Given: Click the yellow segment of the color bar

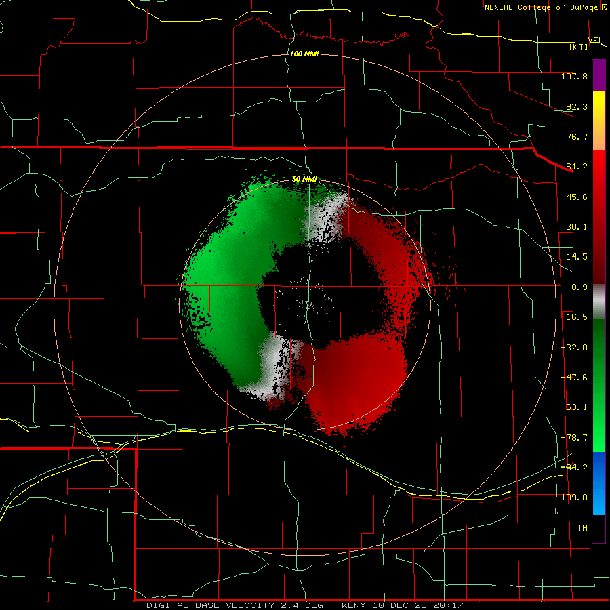Looking at the screenshot, I should [x=598, y=105].
